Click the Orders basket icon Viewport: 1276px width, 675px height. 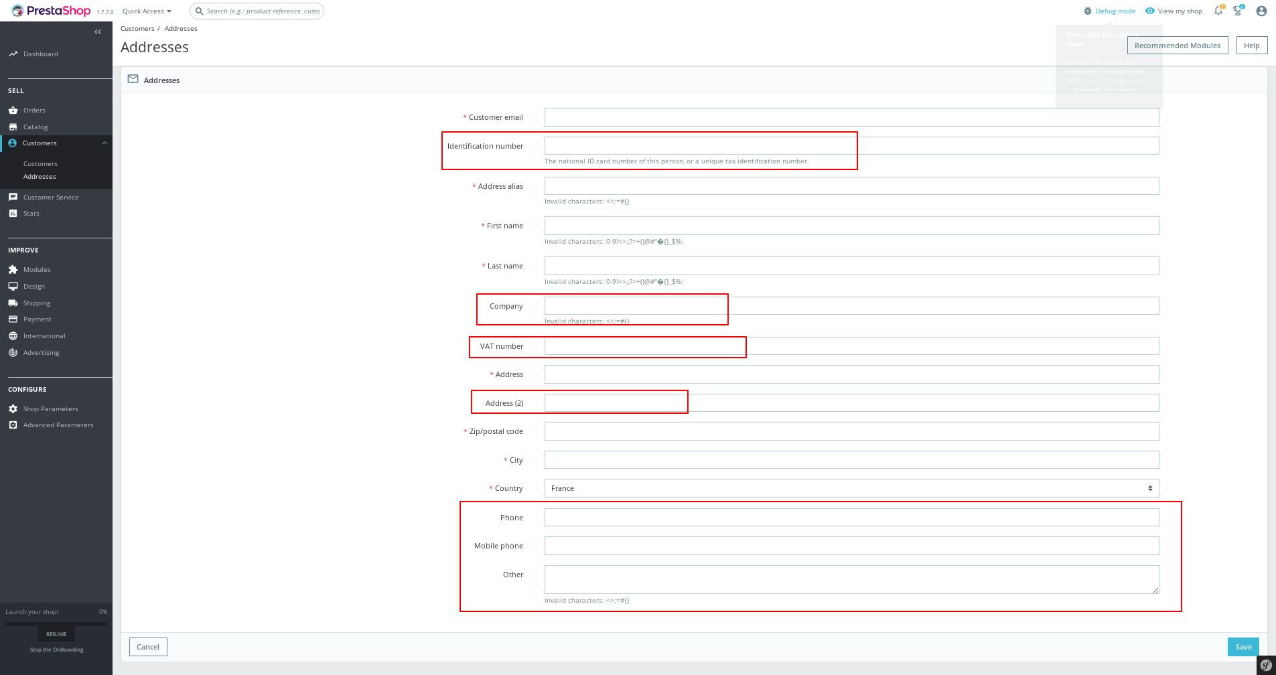click(x=13, y=110)
